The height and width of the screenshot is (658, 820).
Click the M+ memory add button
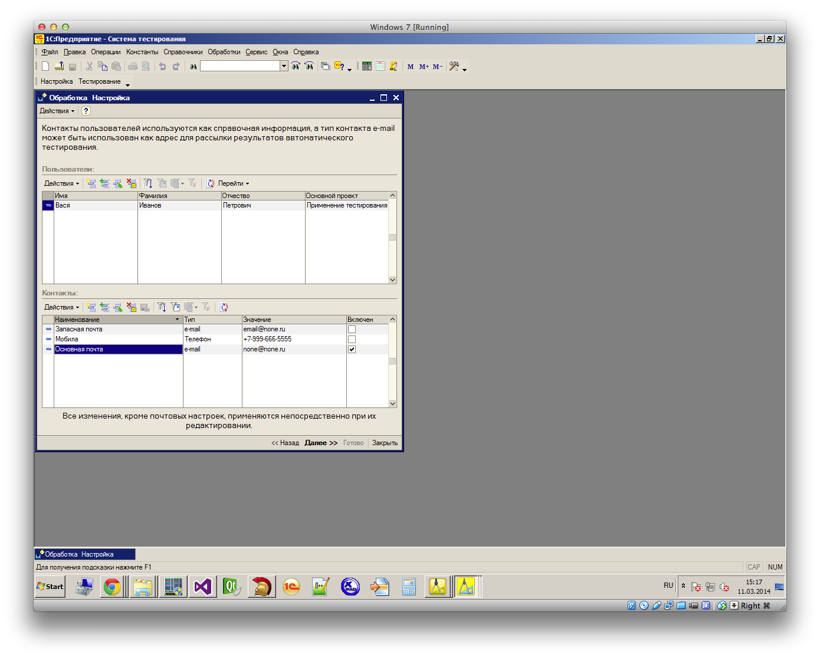point(424,67)
